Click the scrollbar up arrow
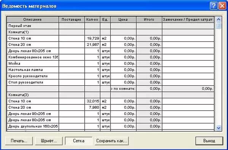This screenshot has width=228, height=150. point(218,19)
